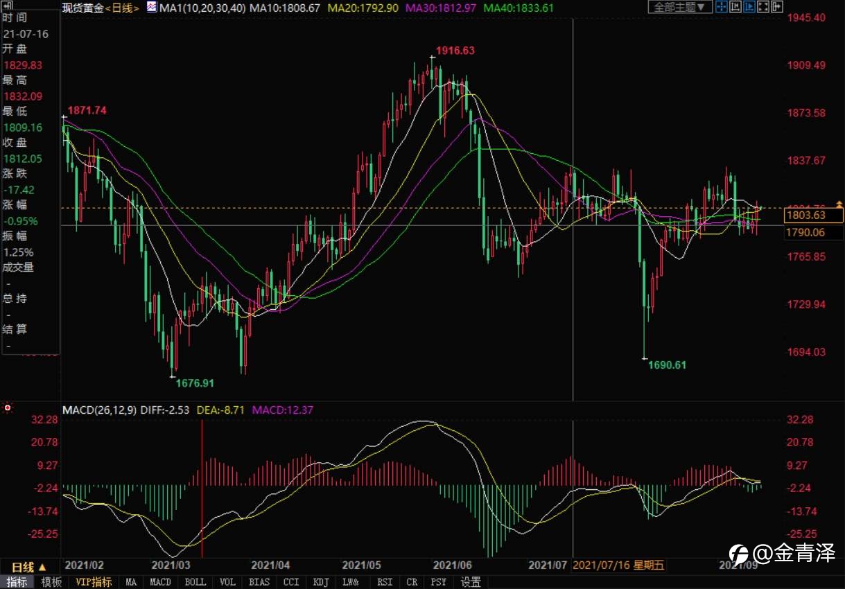Click the 2021/03 date on the time axis
The height and width of the screenshot is (589, 845).
coord(171,565)
